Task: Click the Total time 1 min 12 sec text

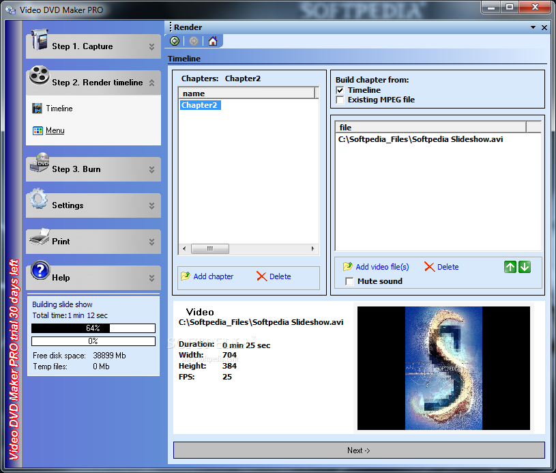Action: [x=70, y=315]
